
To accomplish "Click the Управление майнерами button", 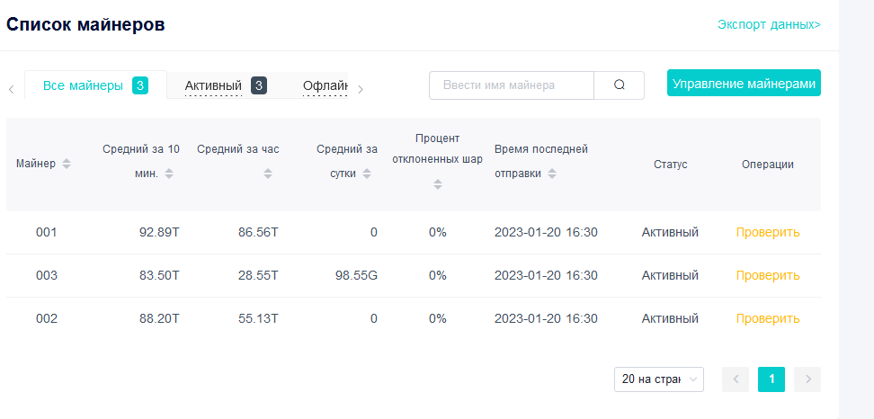I will tap(744, 84).
